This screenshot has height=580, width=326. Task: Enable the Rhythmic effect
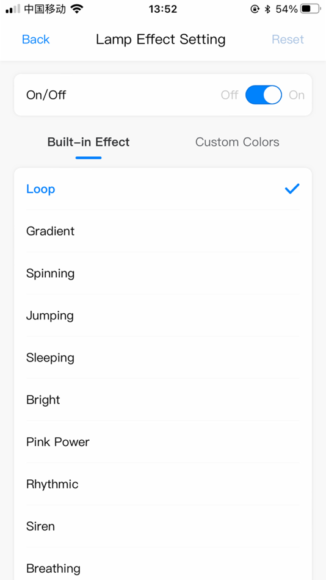[163, 484]
